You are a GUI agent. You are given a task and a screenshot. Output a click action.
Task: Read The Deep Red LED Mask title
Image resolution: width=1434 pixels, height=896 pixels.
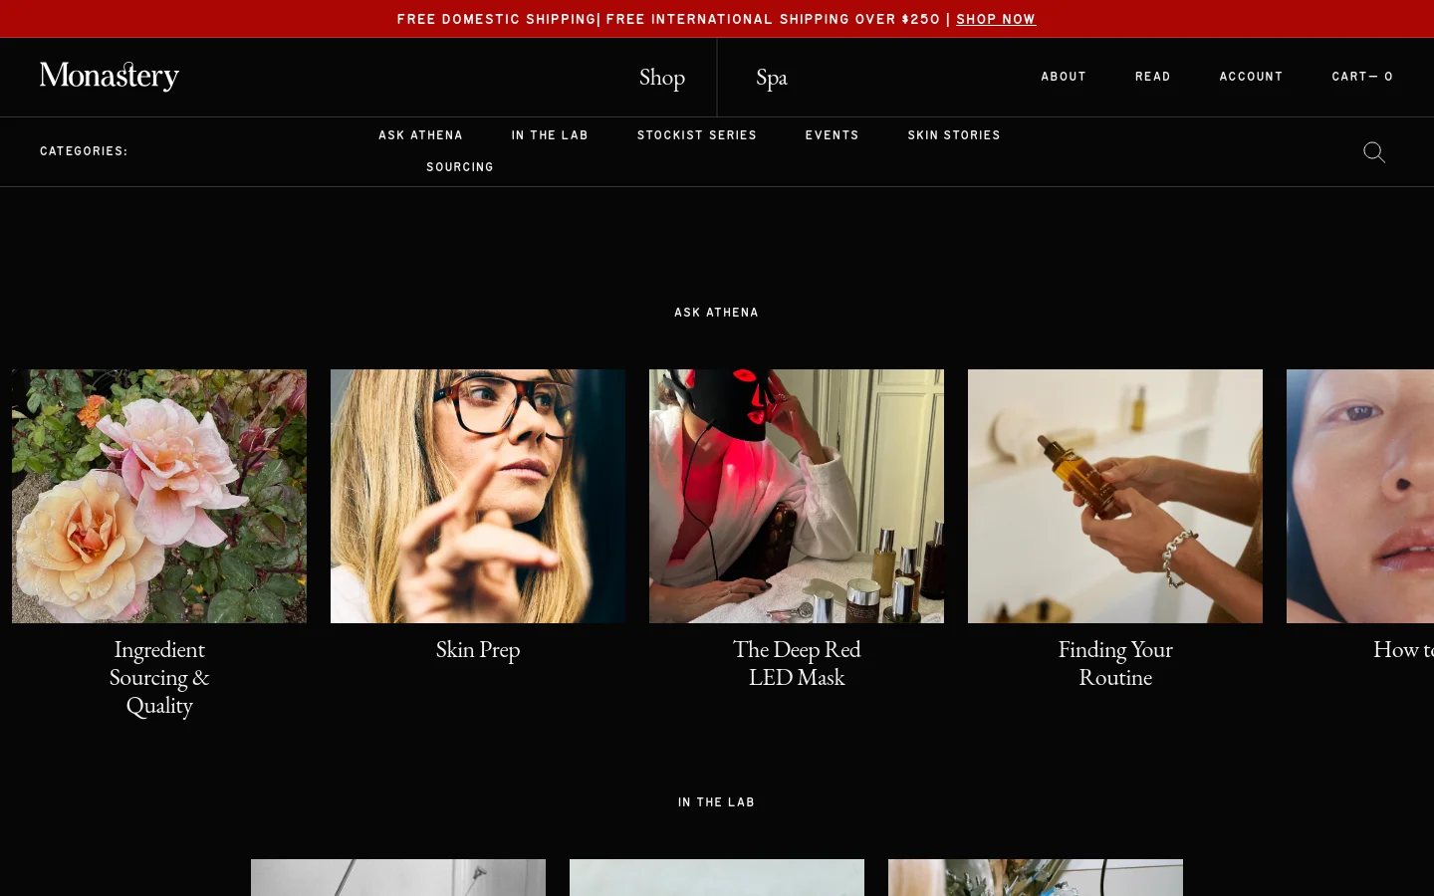(797, 663)
